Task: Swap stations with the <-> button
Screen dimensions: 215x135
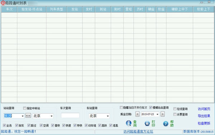Action: coord(28,116)
